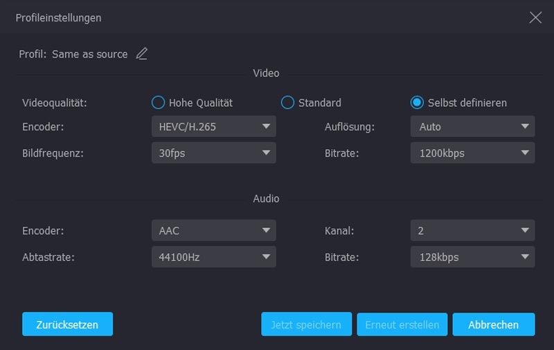
Task: Select the Selbst definieren radio button
Action: [417, 103]
